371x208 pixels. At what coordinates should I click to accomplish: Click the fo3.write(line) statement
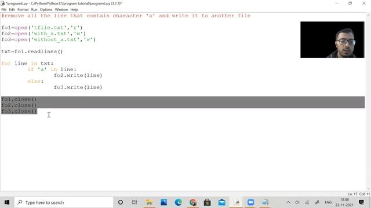pos(78,87)
